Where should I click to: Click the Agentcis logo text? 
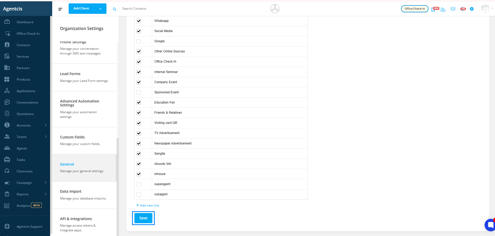pos(13,9)
